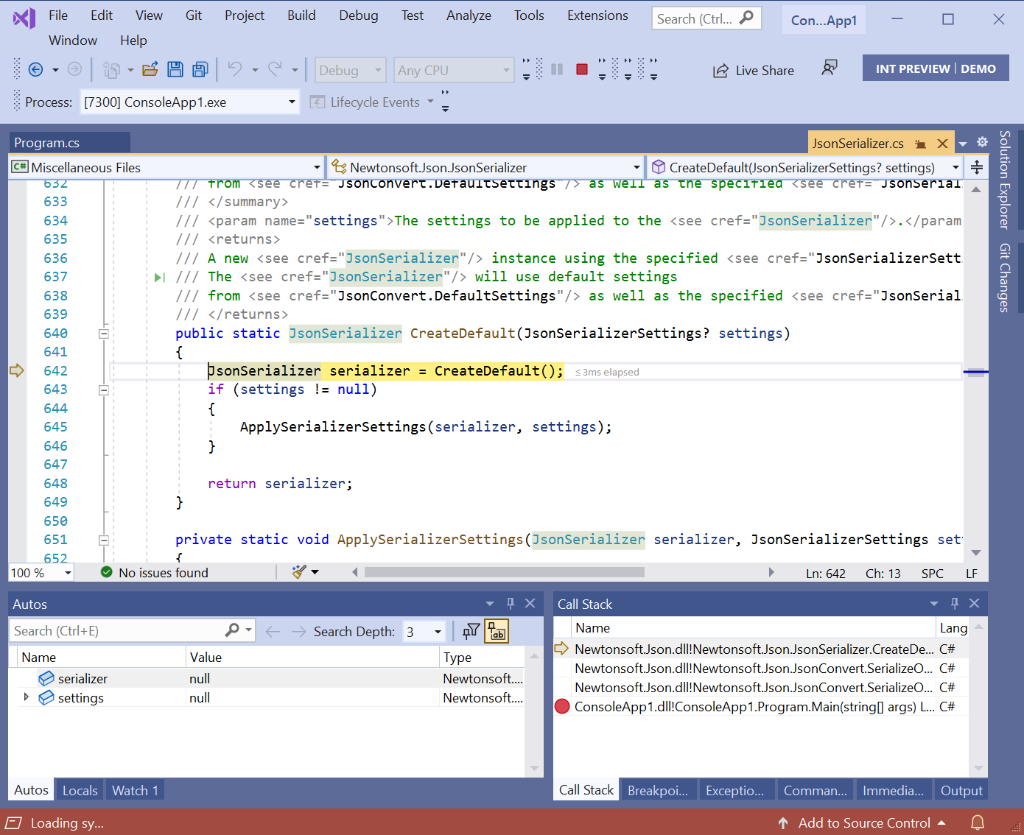This screenshot has width=1024, height=835.
Task: Click the Open File folder icon
Action: coord(150,70)
